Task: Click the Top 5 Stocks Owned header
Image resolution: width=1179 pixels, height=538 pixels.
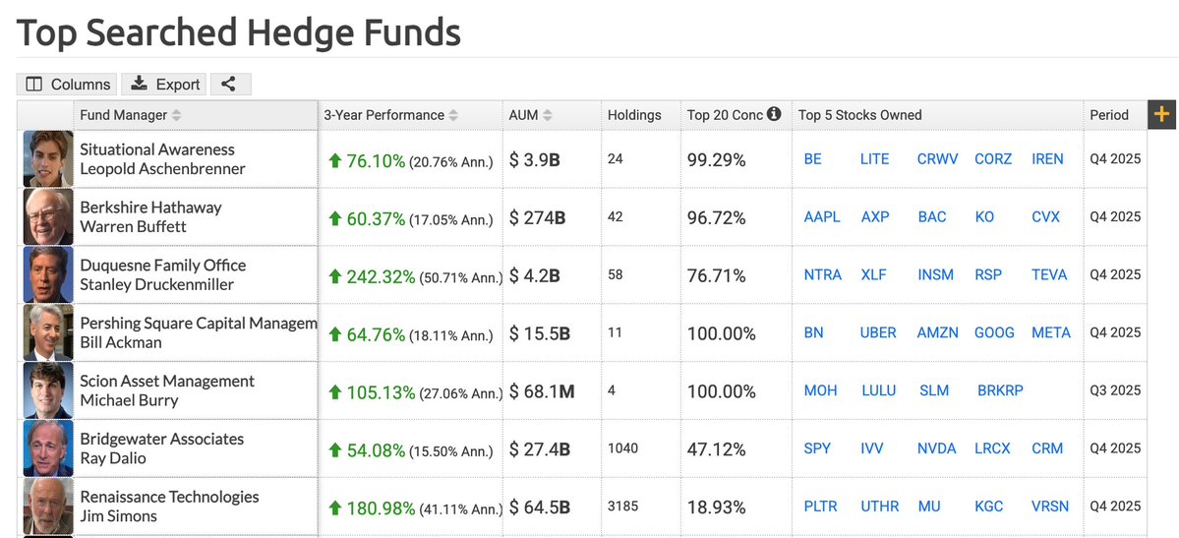Action: pyautogui.click(x=859, y=115)
